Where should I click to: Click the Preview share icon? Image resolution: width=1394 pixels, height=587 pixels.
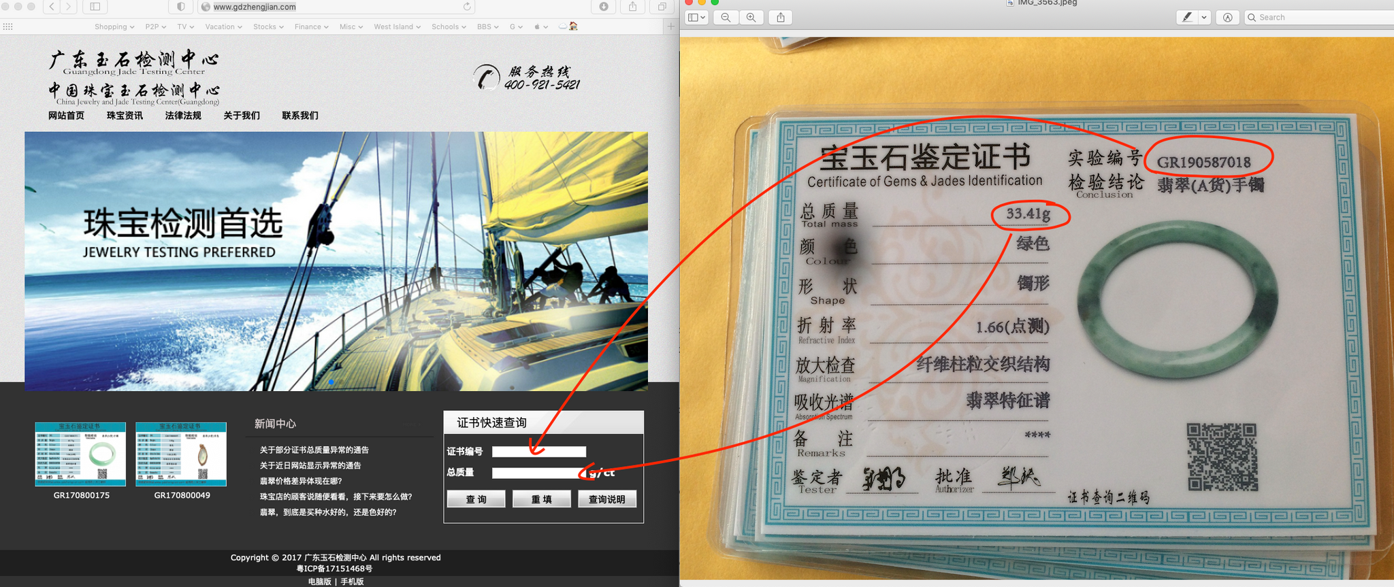click(781, 18)
